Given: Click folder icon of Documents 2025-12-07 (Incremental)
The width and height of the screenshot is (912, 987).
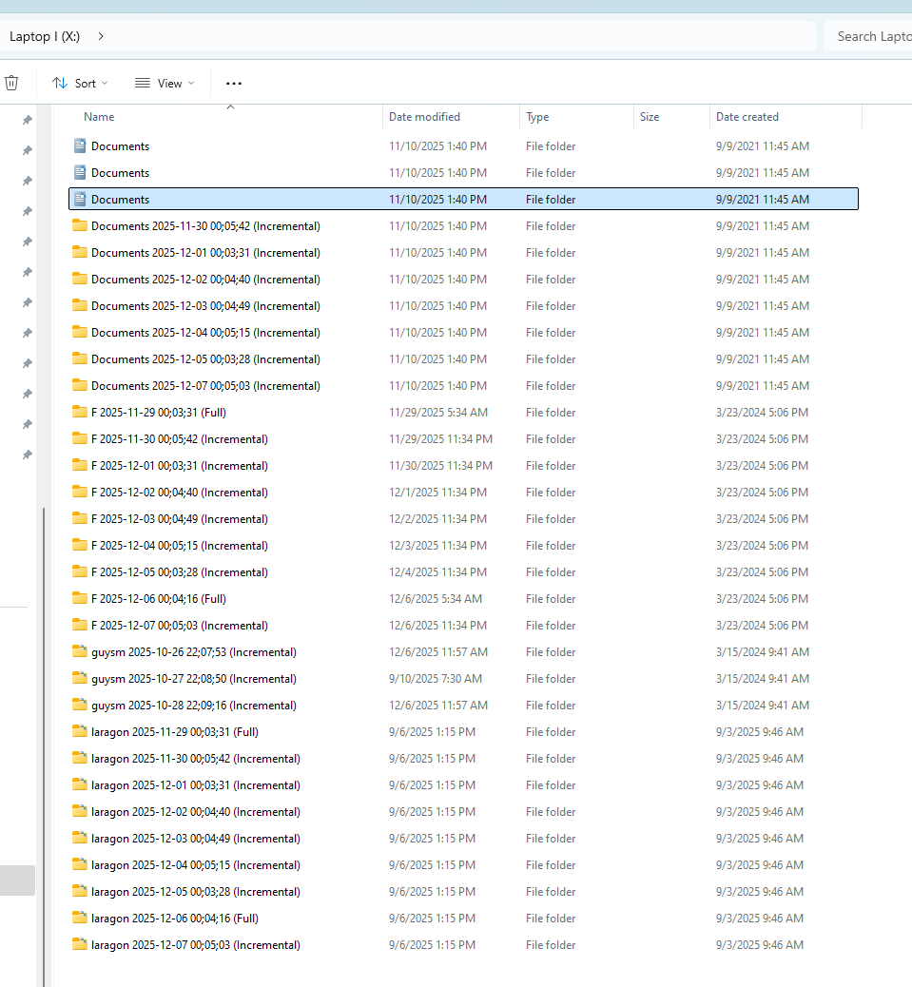Looking at the screenshot, I should coord(80,386).
